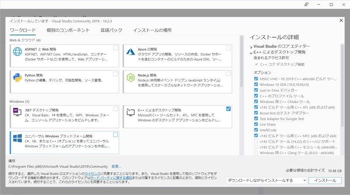Uncheck MSVC v142 build tools option
Screen dimensions: 350x195
click(x=256, y=79)
